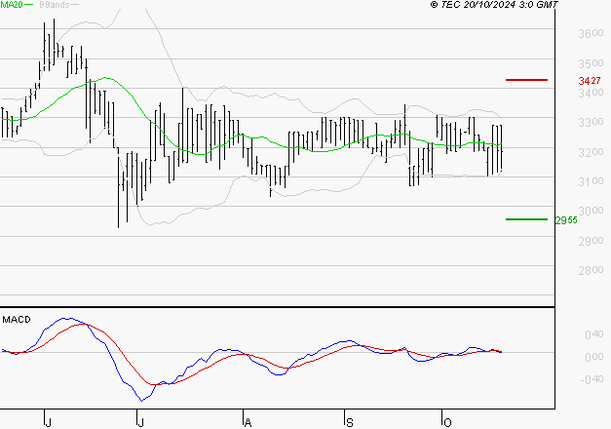Click the BBands legend label
The height and width of the screenshot is (429, 611).
55,5
